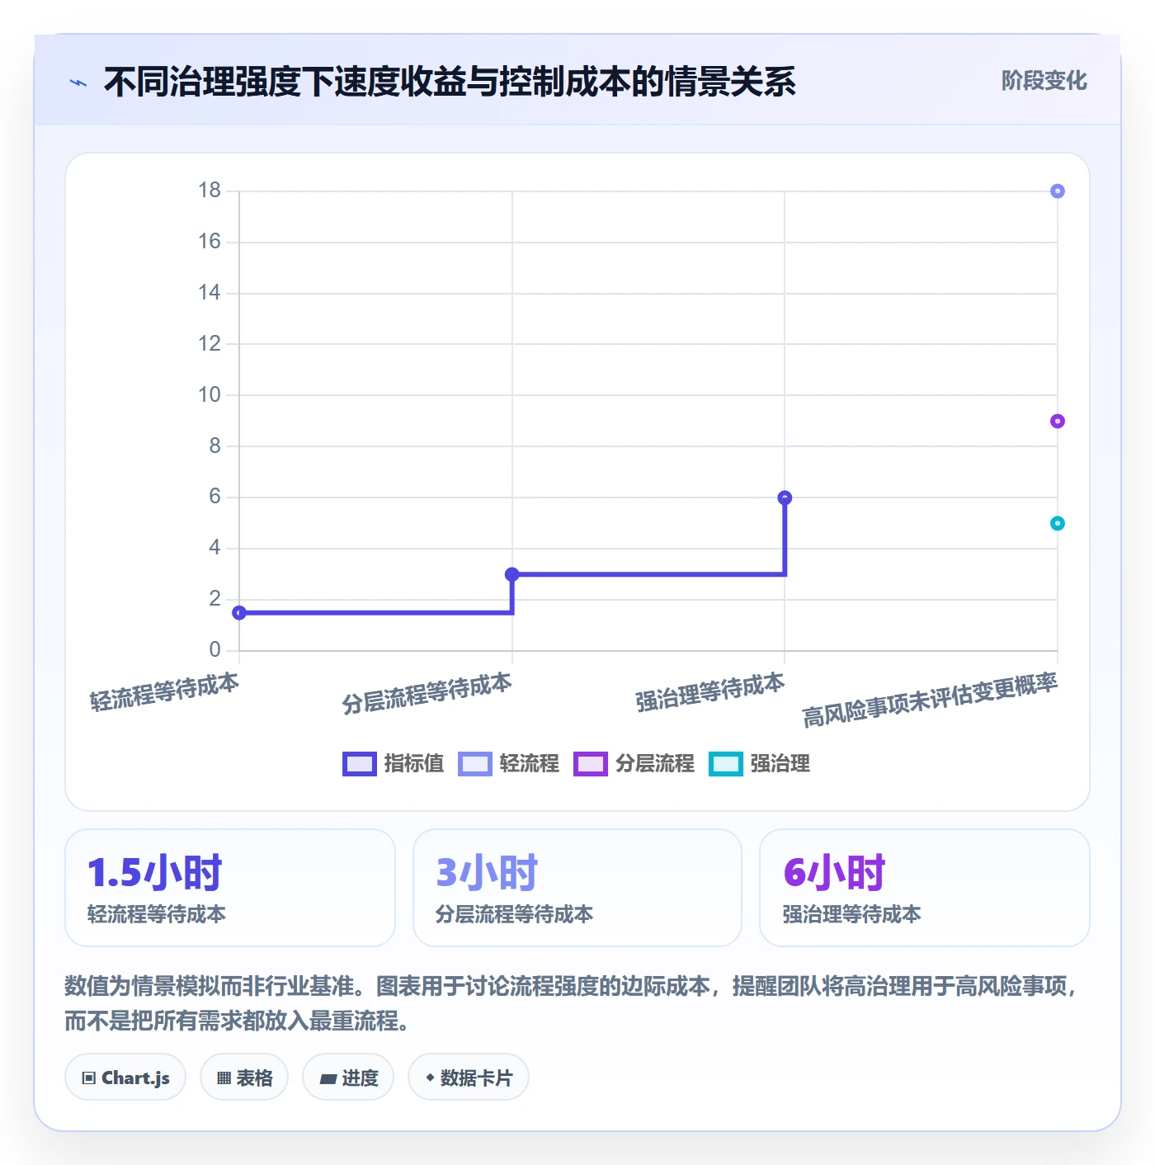Click the lightning bolt icon beside the title

coord(78,83)
